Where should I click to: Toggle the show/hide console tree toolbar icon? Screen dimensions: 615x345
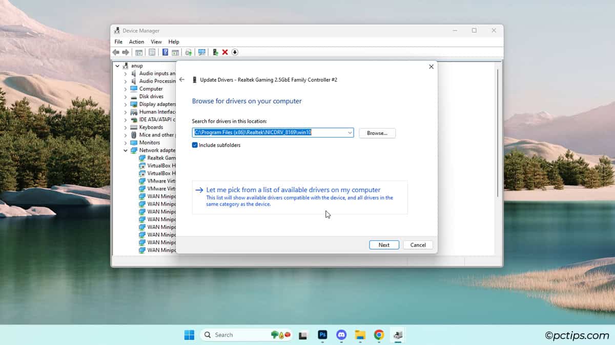click(139, 52)
